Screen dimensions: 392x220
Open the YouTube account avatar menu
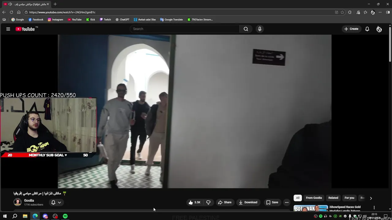coord(379,29)
